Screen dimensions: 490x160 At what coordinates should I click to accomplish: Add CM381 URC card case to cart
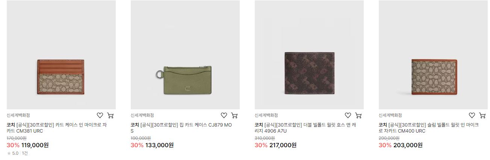110,115
